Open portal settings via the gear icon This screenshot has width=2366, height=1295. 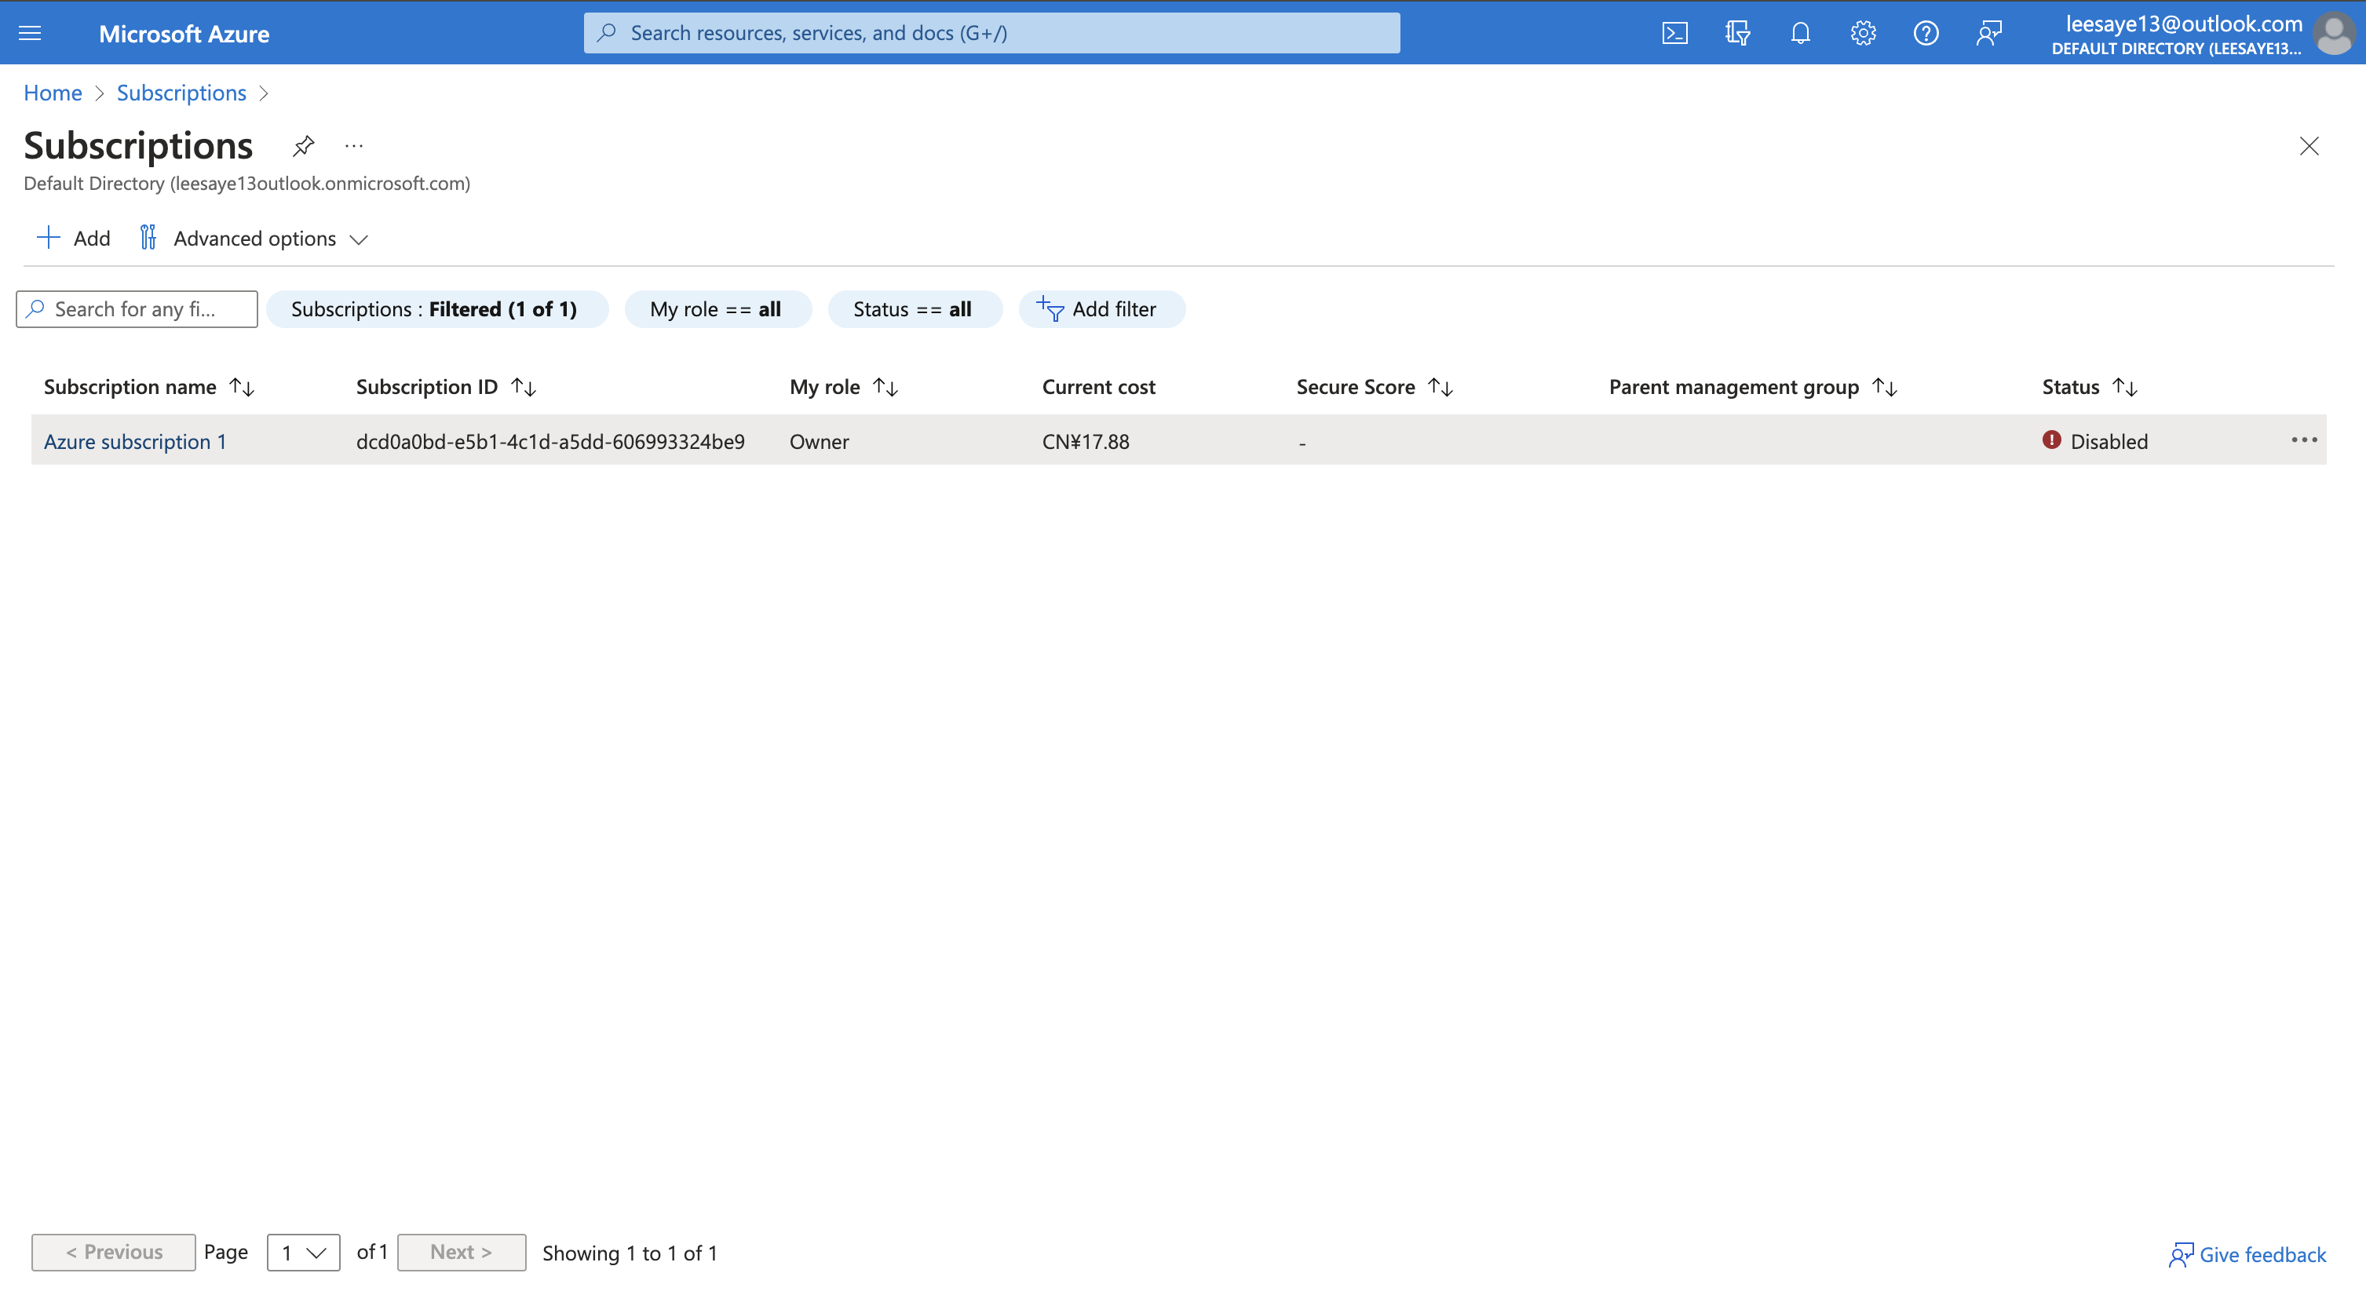click(1863, 32)
